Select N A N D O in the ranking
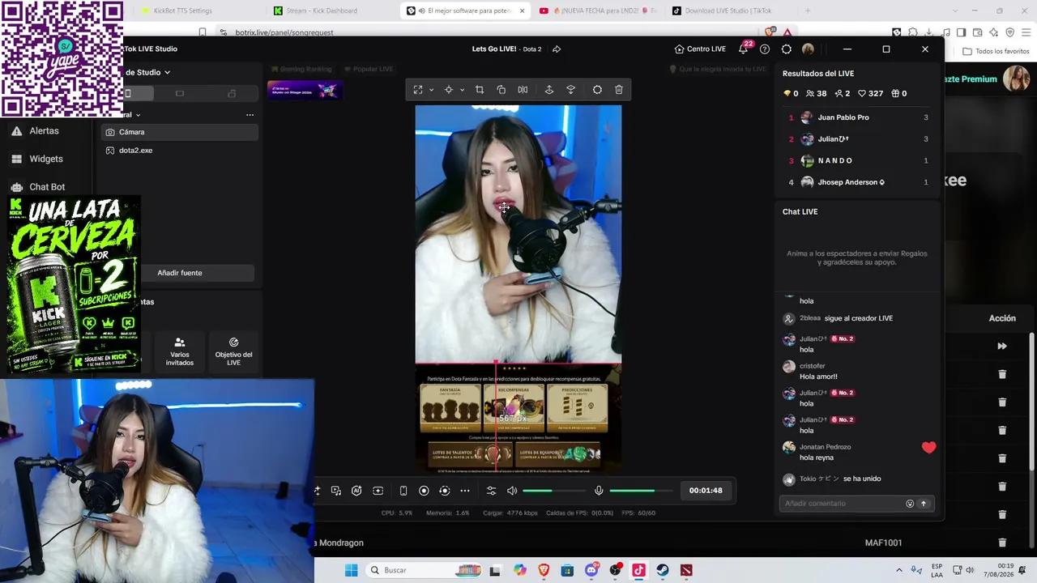The image size is (1037, 583). tap(858, 160)
